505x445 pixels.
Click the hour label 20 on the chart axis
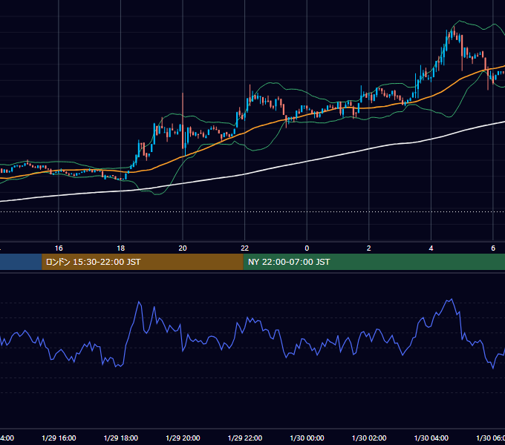[183, 248]
